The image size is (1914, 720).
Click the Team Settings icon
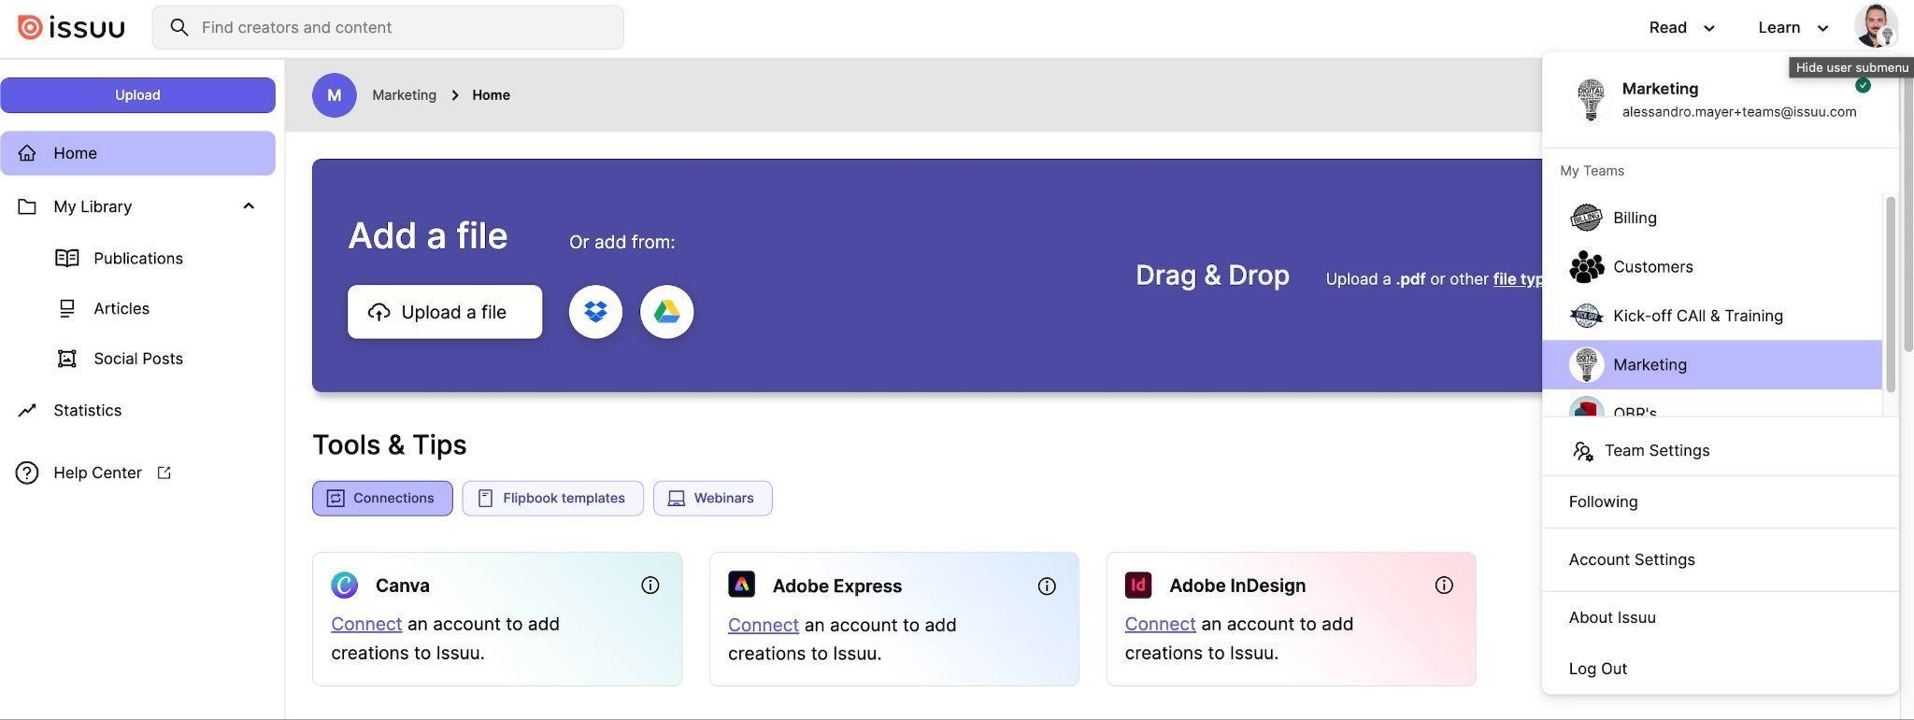click(1582, 451)
